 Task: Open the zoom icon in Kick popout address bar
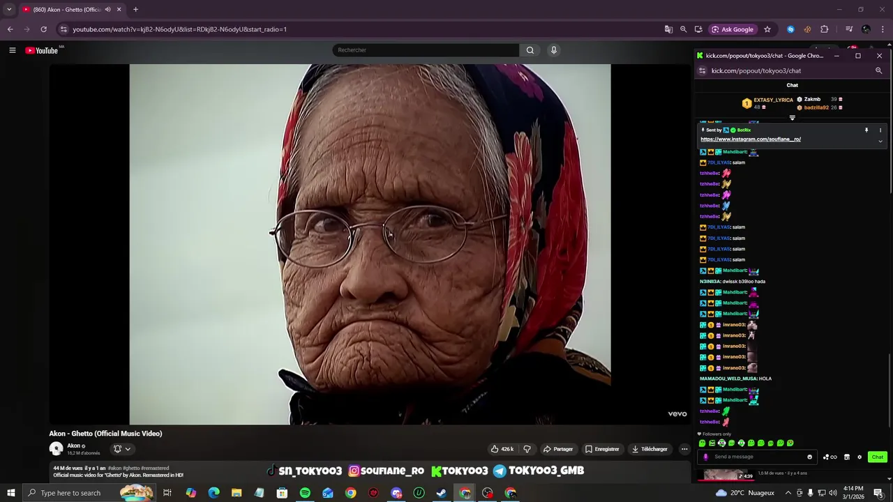tap(878, 70)
